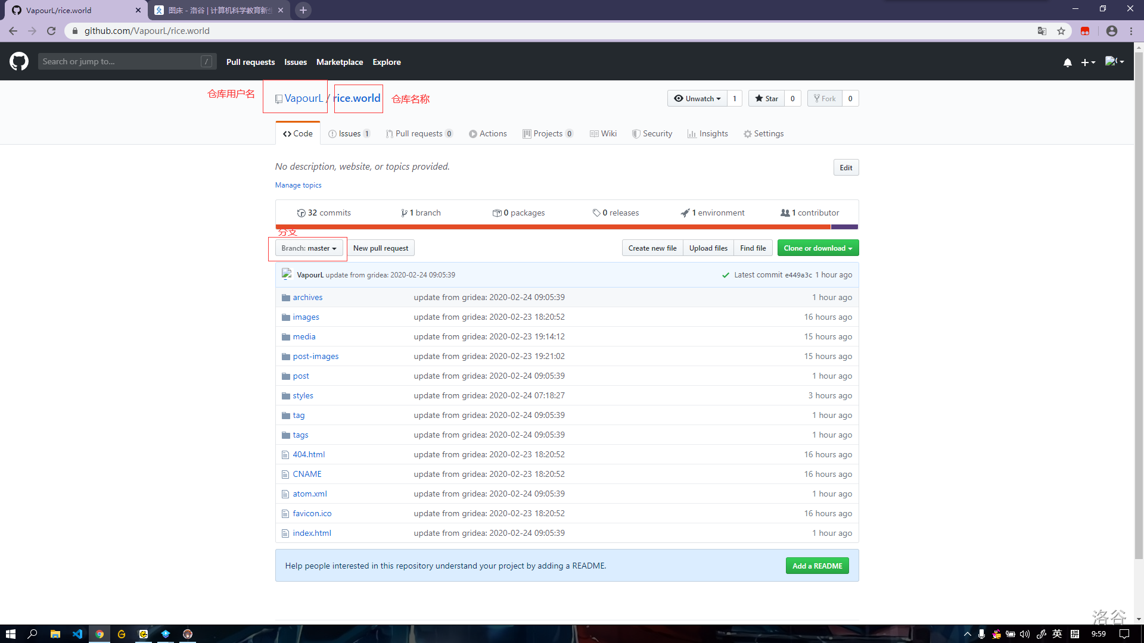Image resolution: width=1144 pixels, height=643 pixels.
Task: Open the user avatar menu
Action: [1114, 61]
